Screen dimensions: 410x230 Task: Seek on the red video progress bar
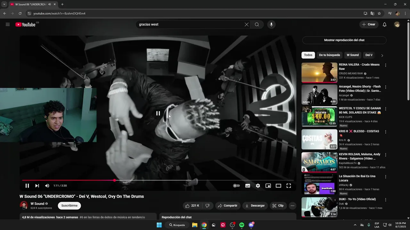158,180
